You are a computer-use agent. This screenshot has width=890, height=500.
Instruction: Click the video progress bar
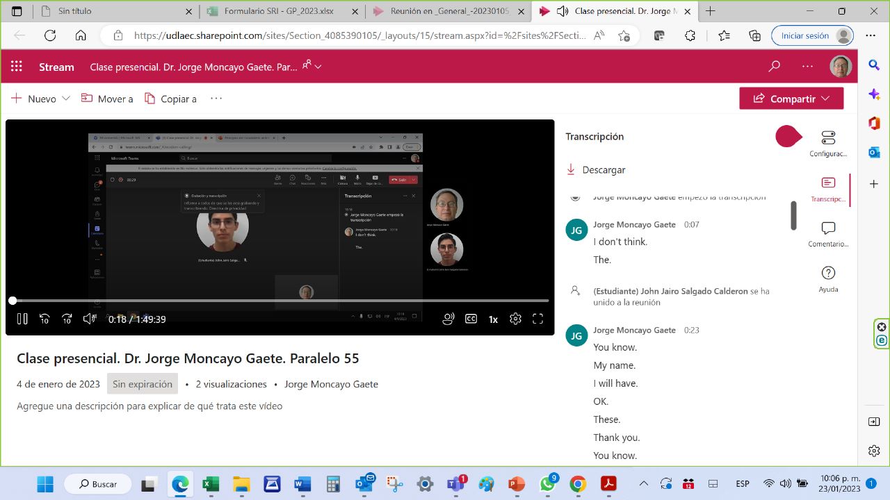[278, 301]
